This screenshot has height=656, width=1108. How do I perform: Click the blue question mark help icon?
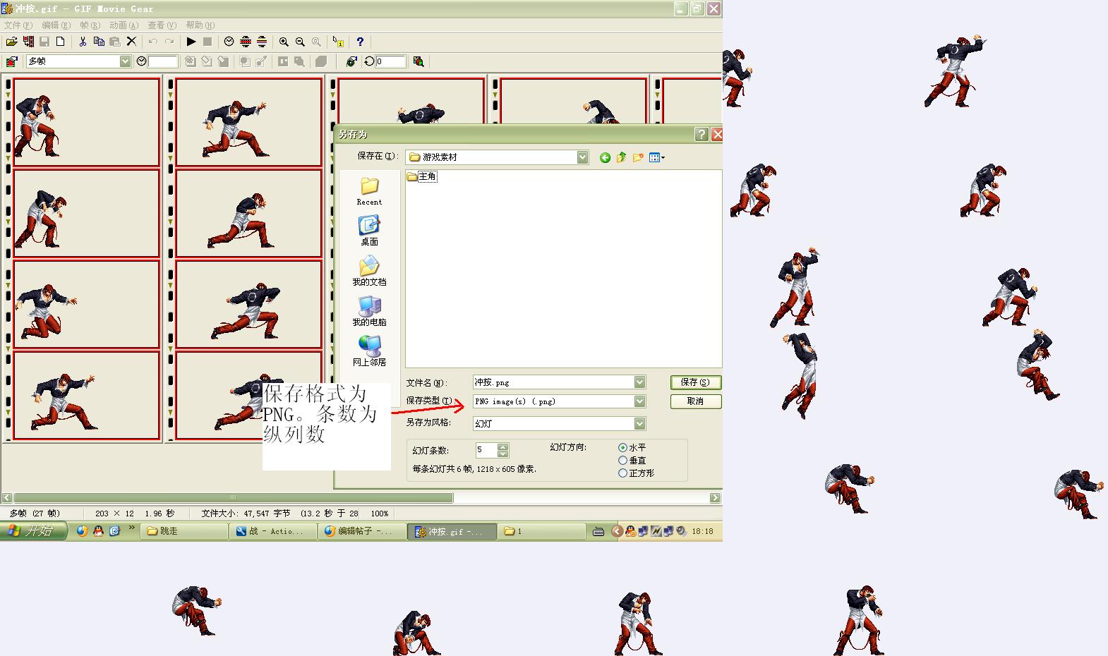tap(360, 42)
